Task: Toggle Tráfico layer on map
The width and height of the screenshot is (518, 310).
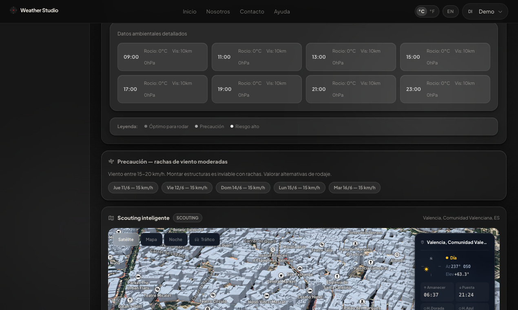Action: click(204, 239)
